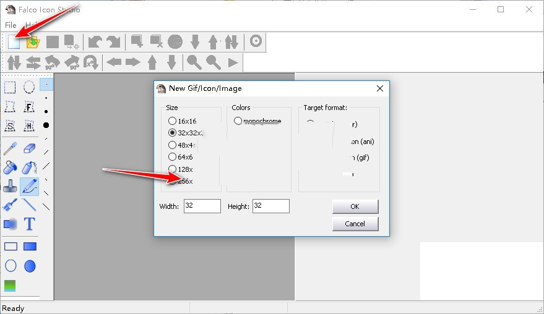Click the Rotate by x° icon

91,62
